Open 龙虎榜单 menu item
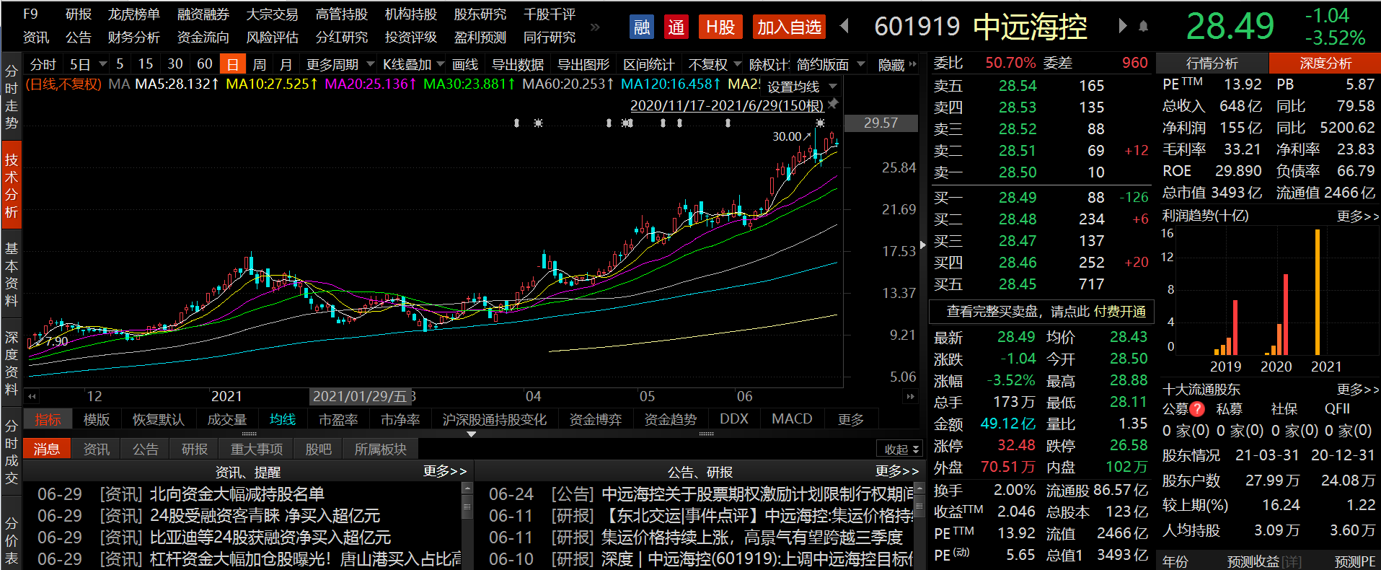This screenshot has height=570, width=1381. click(x=133, y=14)
